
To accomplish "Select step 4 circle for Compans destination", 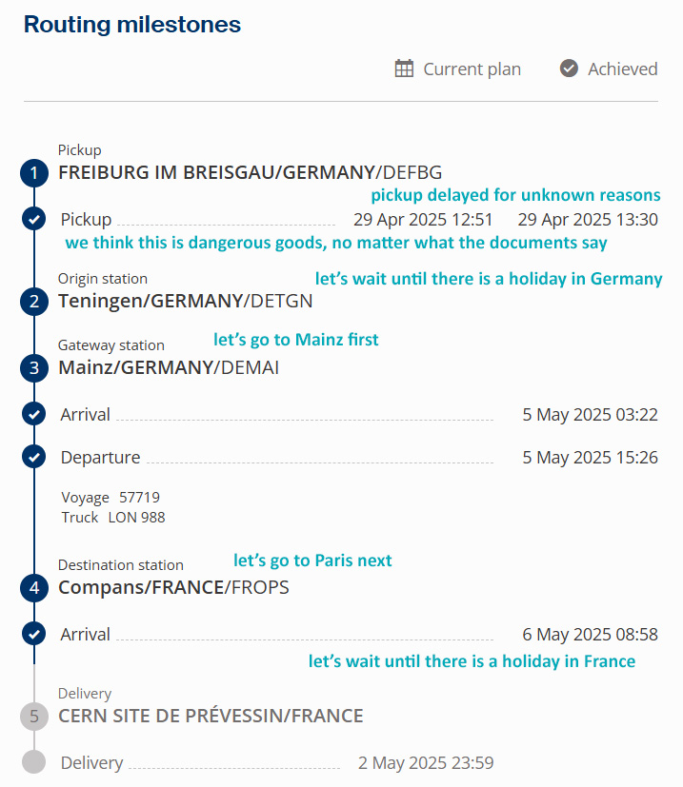I will tap(34, 588).
